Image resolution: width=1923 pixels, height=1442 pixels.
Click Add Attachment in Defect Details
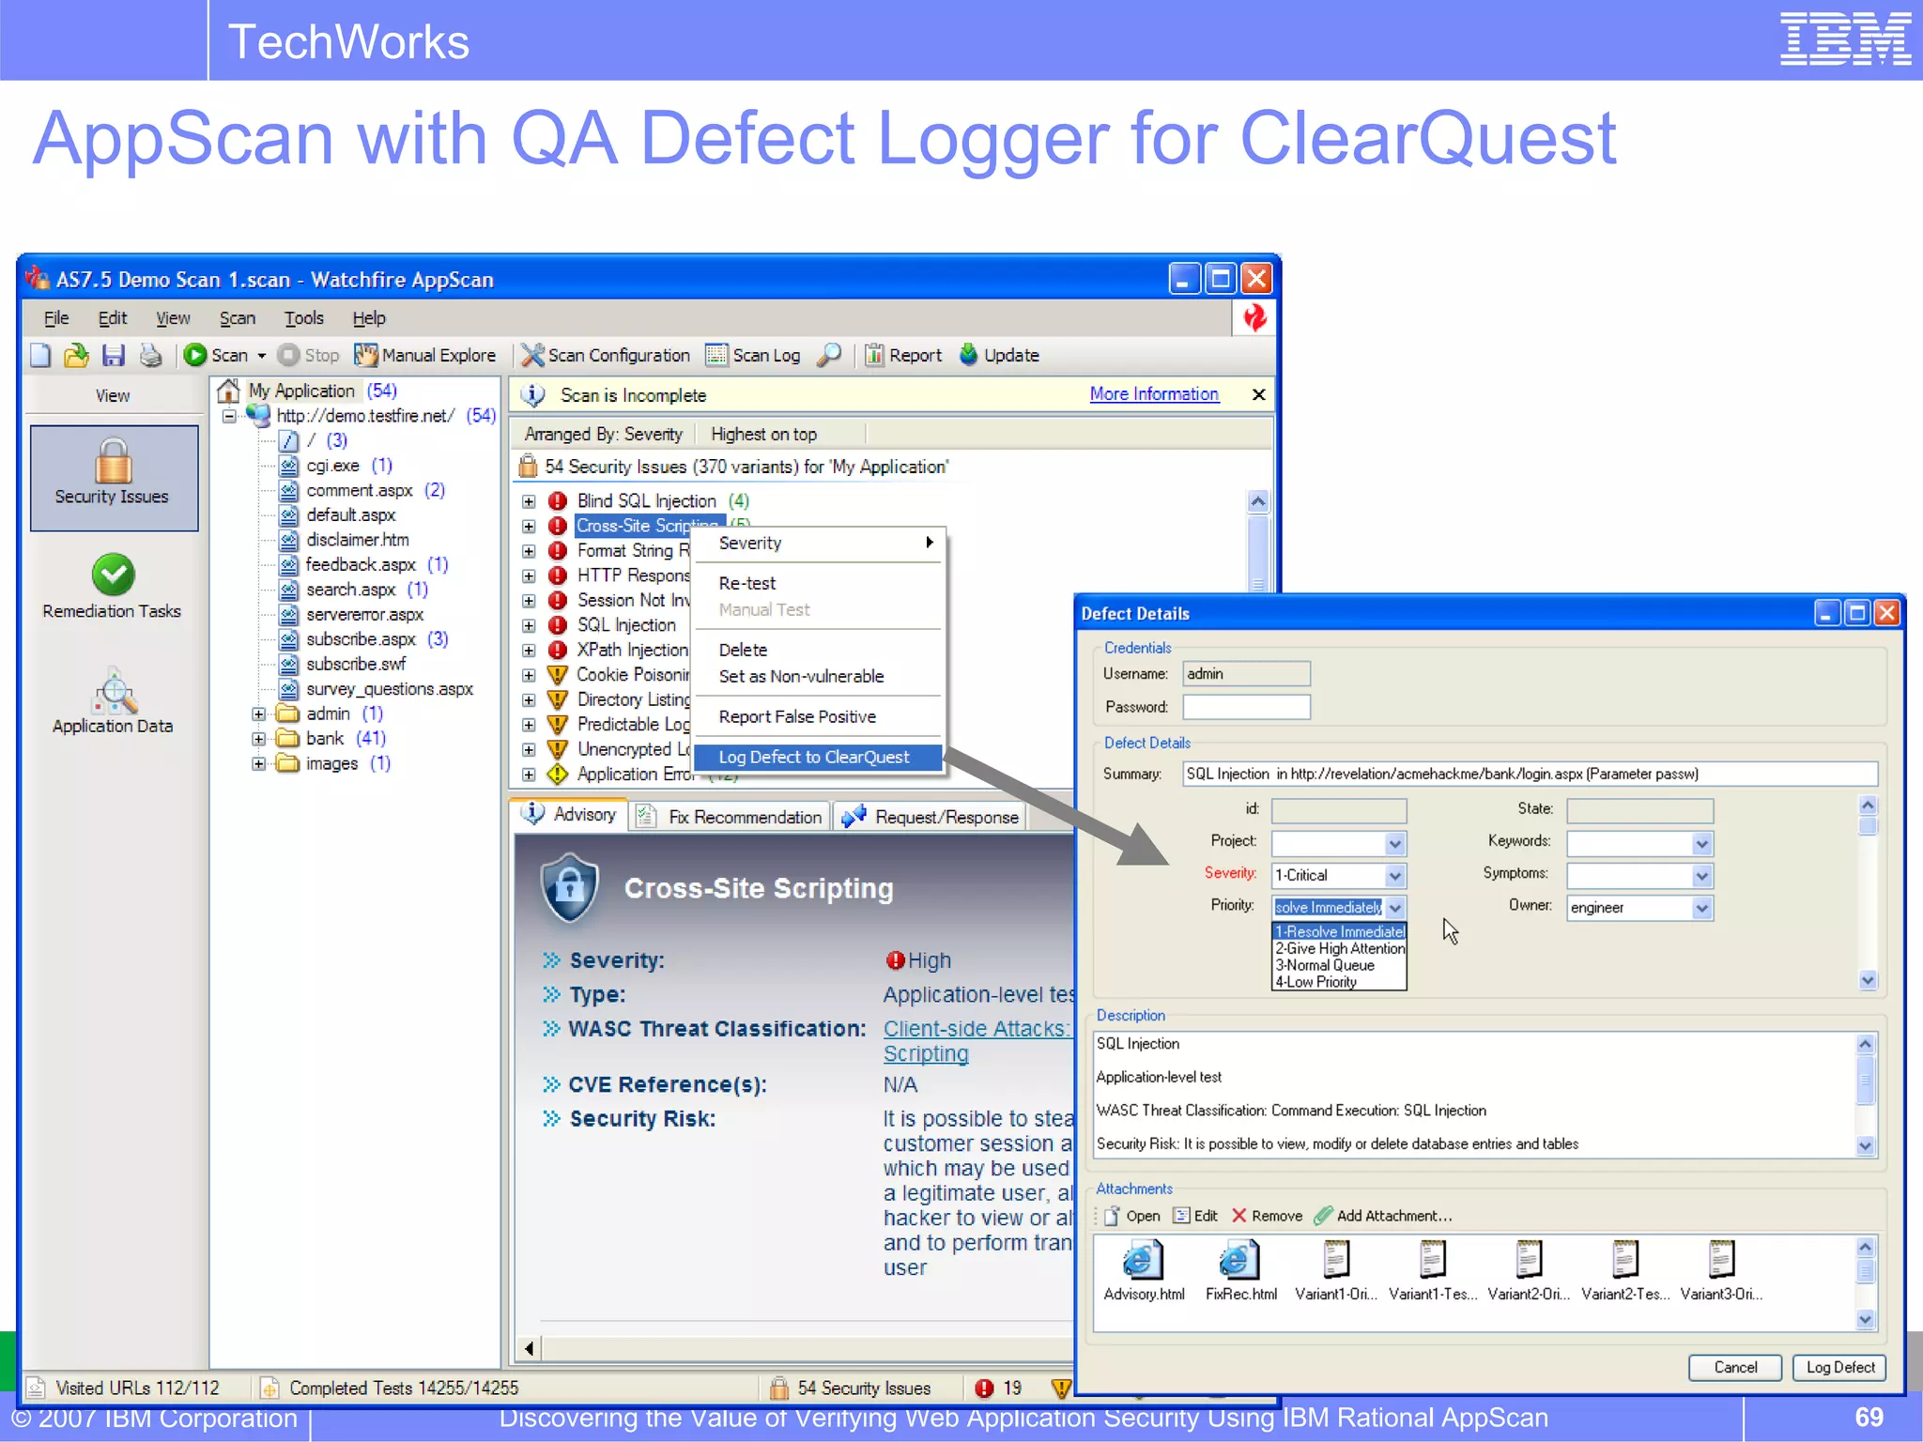(x=1383, y=1216)
